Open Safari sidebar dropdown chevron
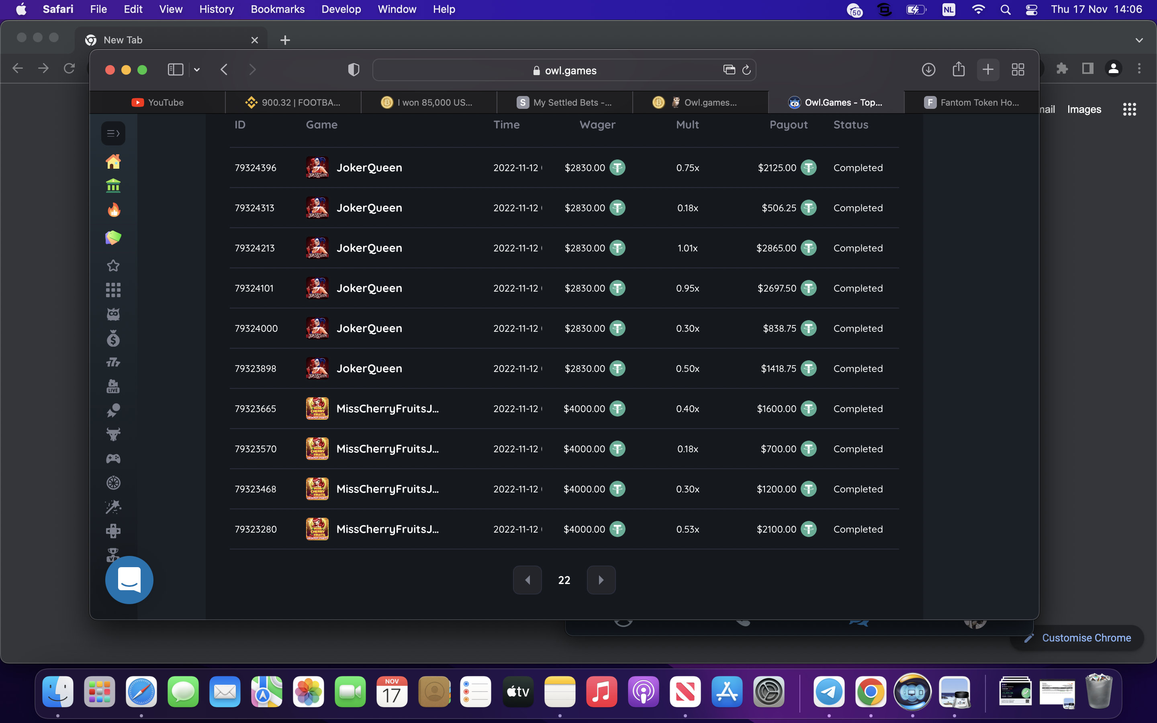Viewport: 1157px width, 723px height. click(196, 70)
